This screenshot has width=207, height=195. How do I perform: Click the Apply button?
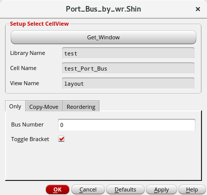coord(162,189)
